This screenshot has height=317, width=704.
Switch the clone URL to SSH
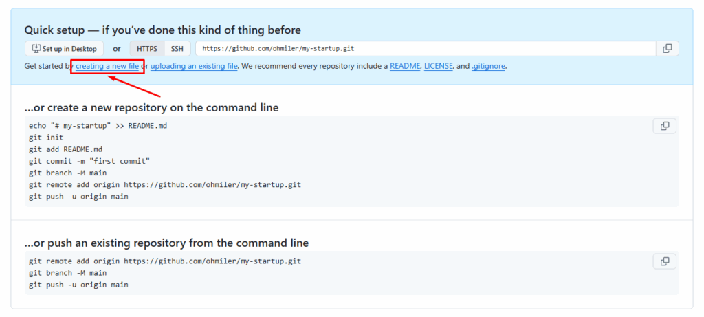177,49
